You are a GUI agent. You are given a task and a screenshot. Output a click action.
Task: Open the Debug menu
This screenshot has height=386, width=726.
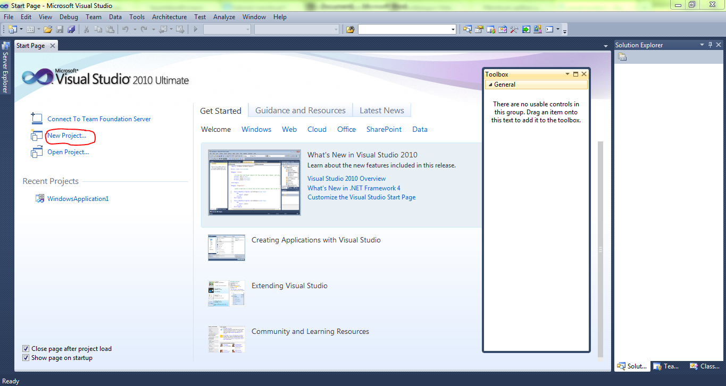[x=69, y=17]
